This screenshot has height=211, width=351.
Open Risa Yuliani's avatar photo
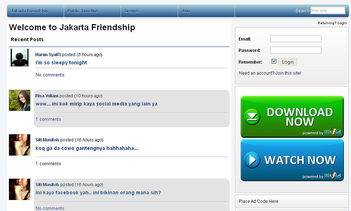click(x=20, y=101)
